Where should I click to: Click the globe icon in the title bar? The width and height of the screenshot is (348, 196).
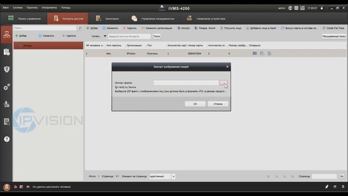point(290,8)
